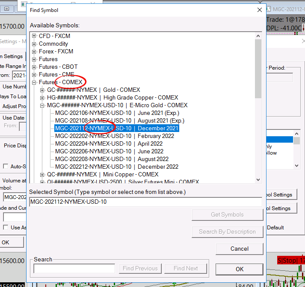
Task: Click OK in background settings window
Action: tap(12, 242)
